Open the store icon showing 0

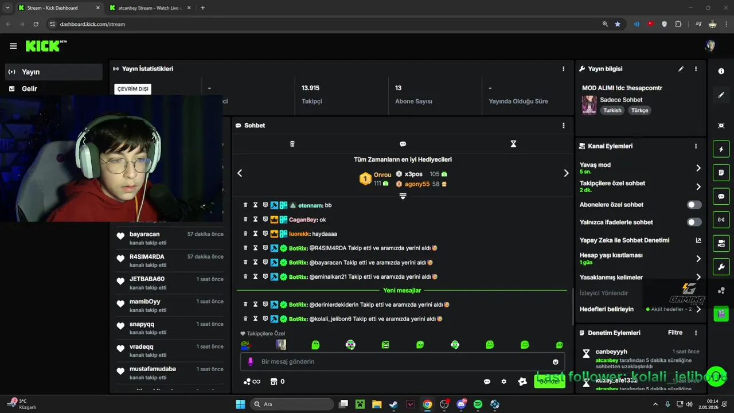[278, 381]
